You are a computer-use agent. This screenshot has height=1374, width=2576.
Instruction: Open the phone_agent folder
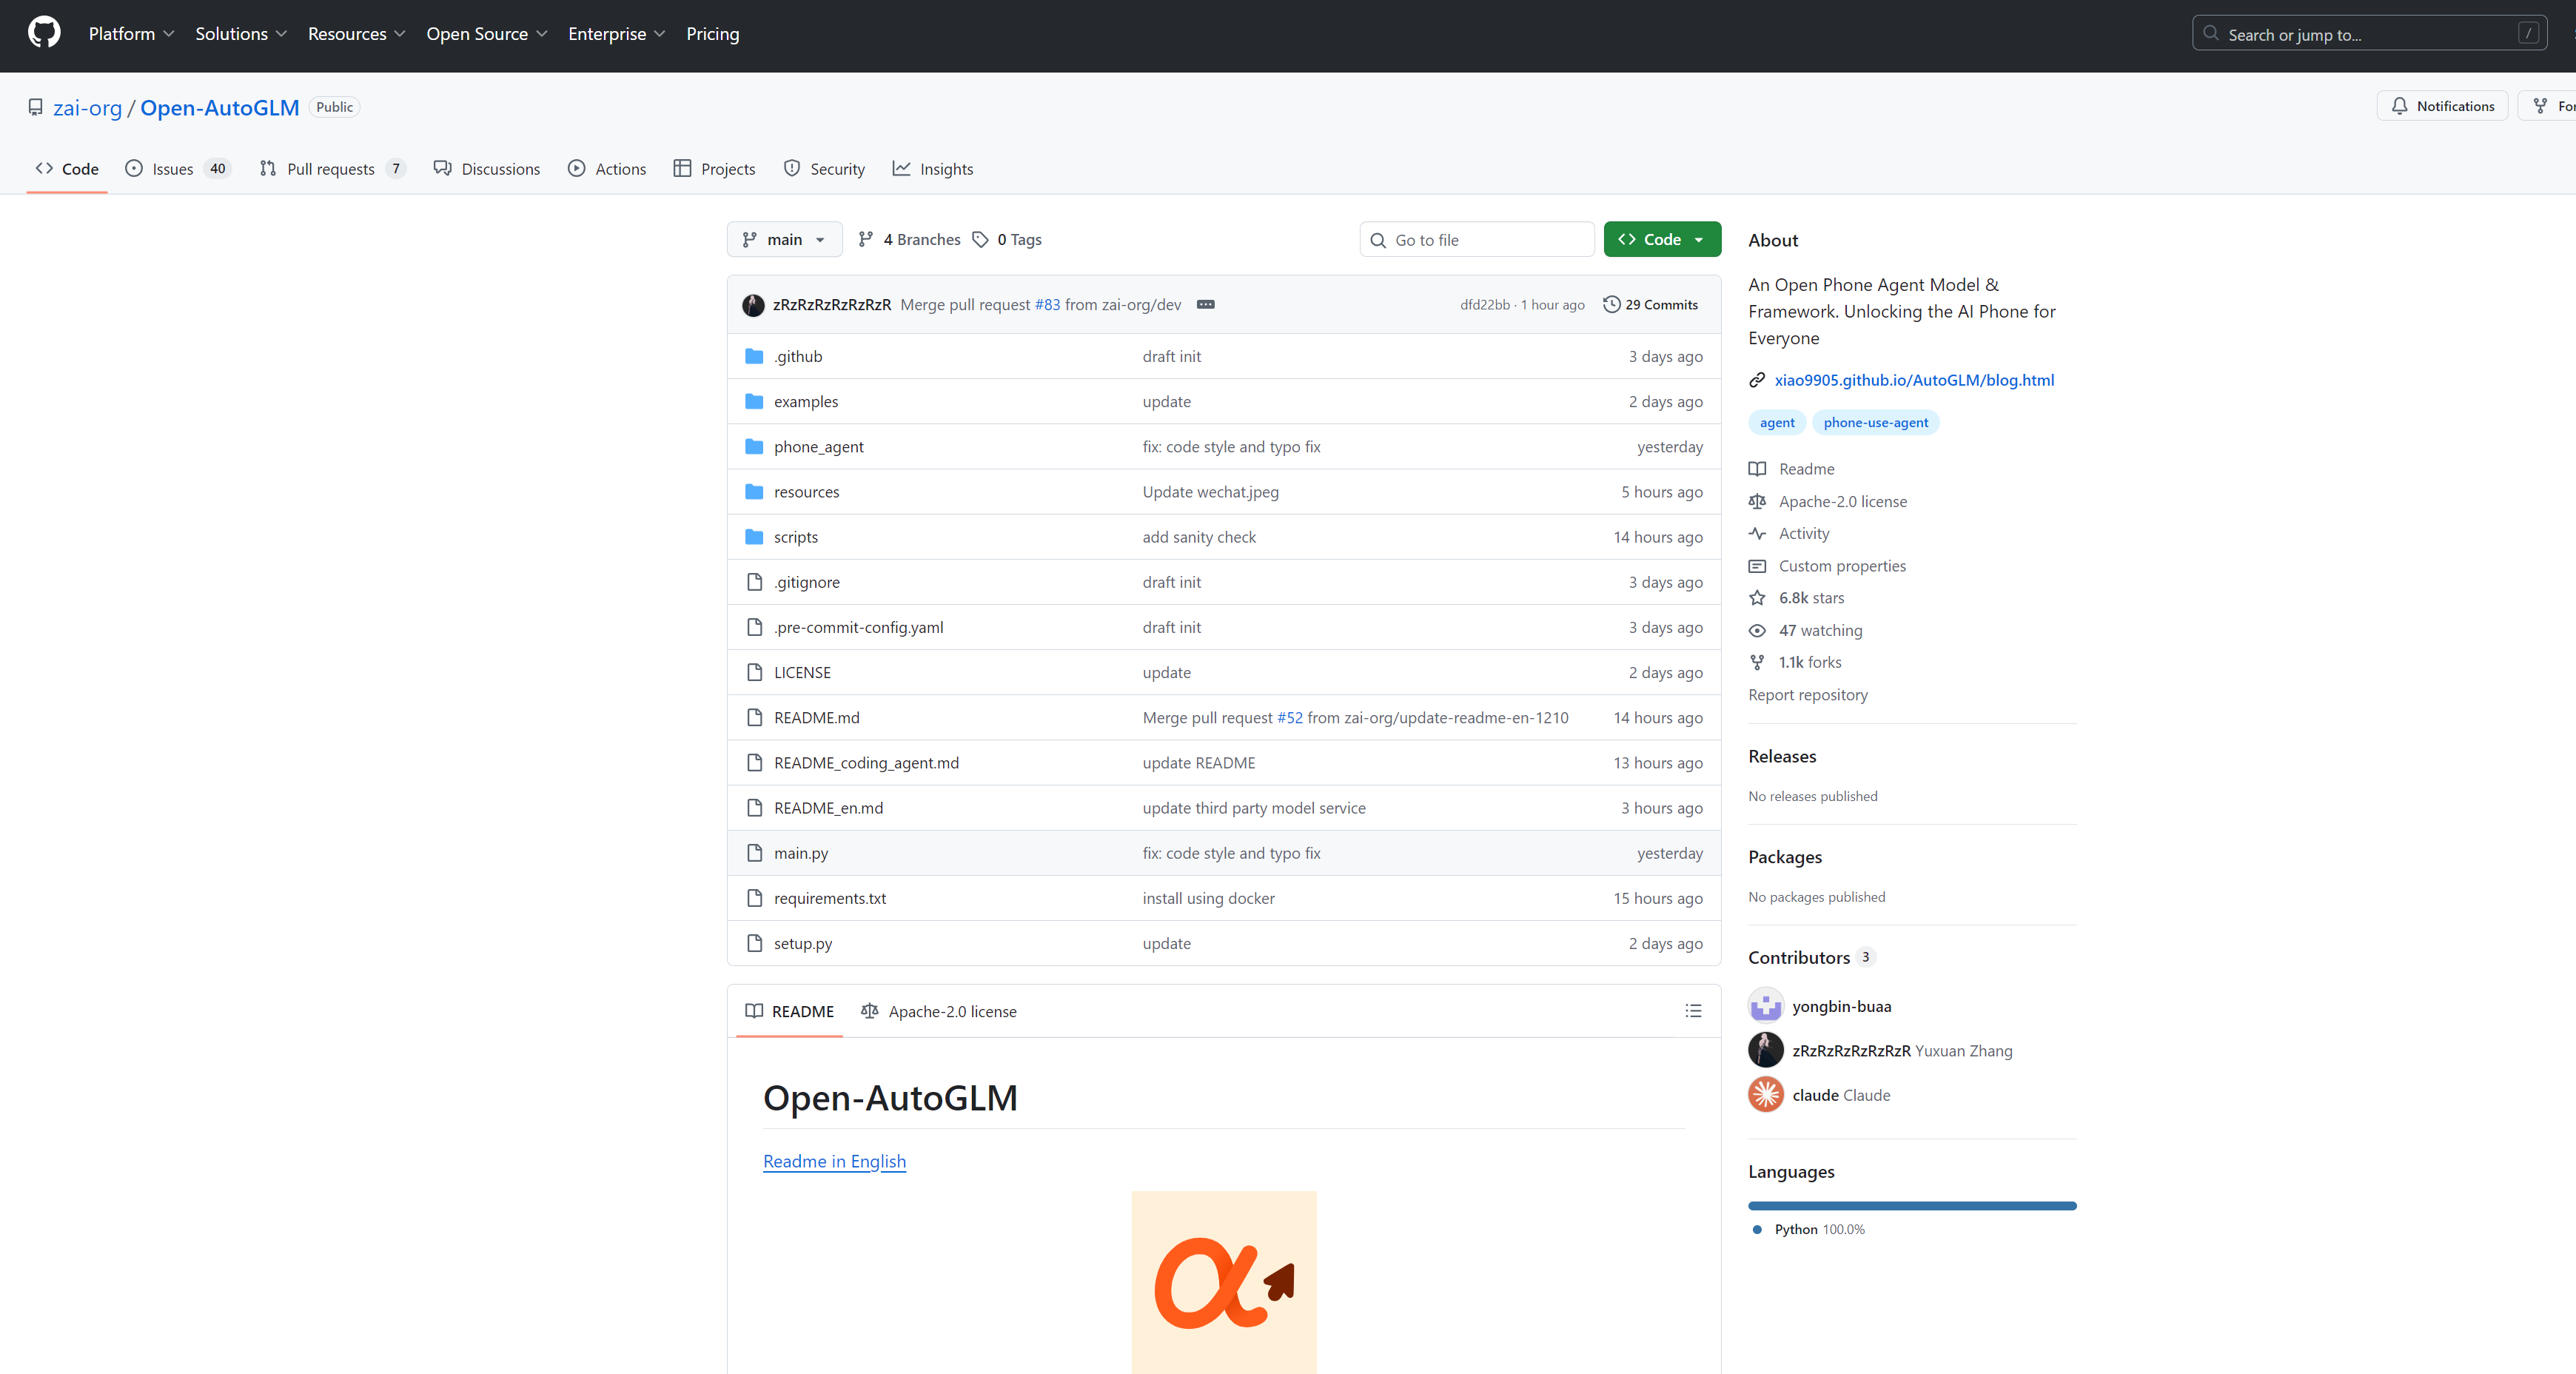818,446
